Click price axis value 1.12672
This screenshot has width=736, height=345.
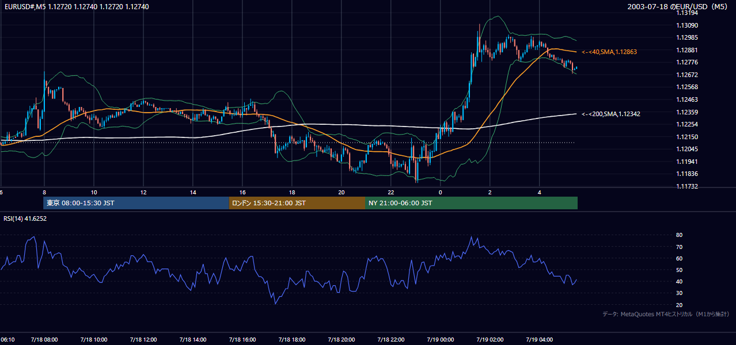pyautogui.click(x=686, y=75)
